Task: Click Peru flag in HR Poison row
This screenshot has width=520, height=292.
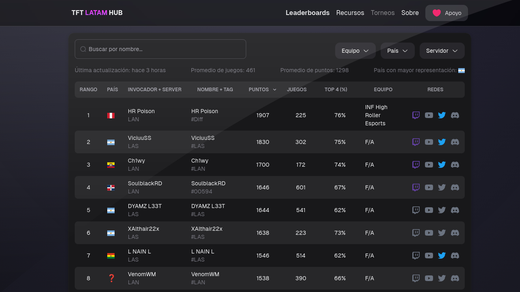Action: click(111, 116)
